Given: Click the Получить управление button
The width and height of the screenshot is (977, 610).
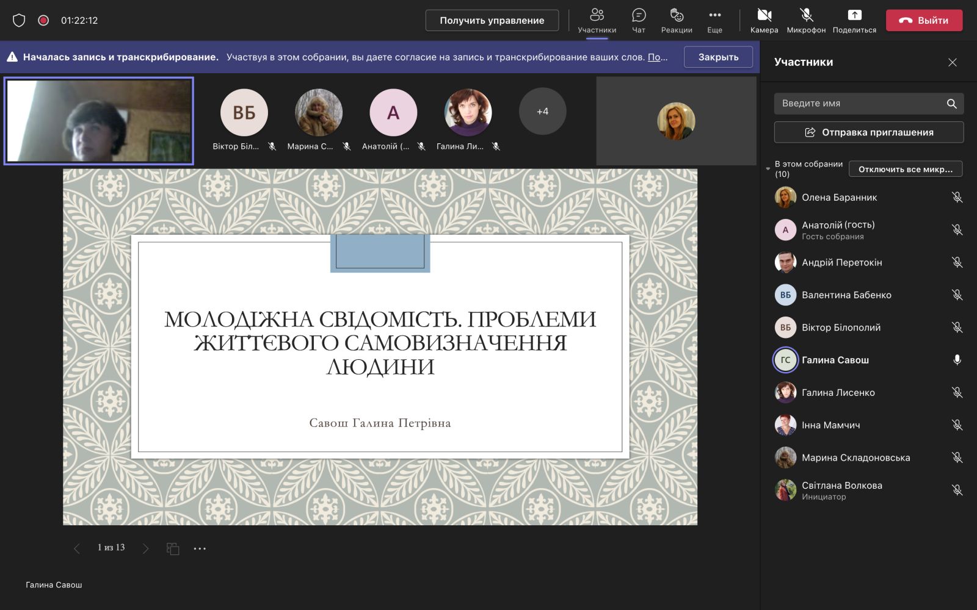Looking at the screenshot, I should tap(492, 20).
